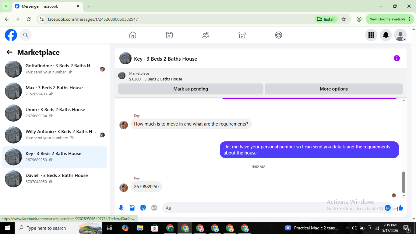Viewport: 416px width, 234px height.
Task: Select the Messenger | Facebook tab
Action: tap(48, 6)
